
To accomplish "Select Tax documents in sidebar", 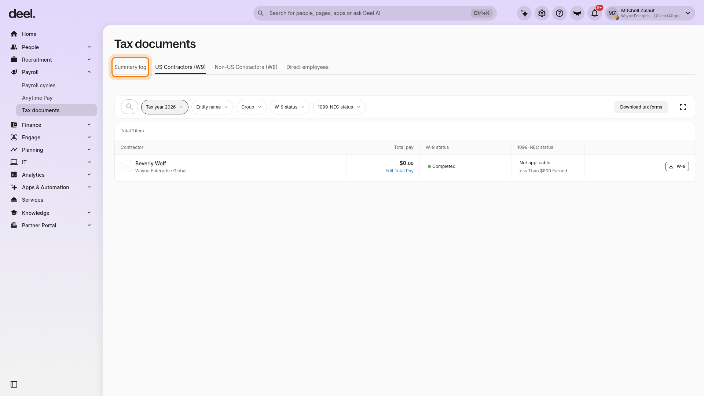I will click(56, 110).
